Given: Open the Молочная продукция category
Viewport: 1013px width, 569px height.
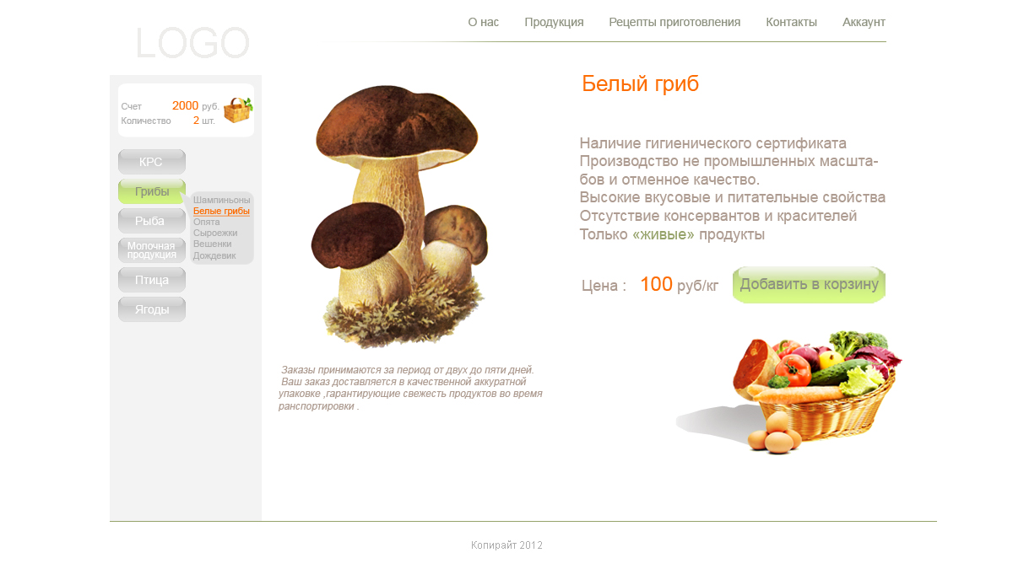Looking at the screenshot, I should point(152,250).
